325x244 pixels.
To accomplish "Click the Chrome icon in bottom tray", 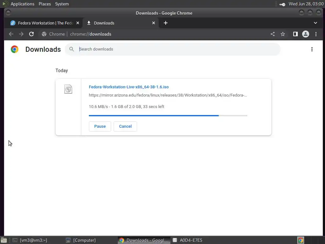I will click(x=301, y=240).
